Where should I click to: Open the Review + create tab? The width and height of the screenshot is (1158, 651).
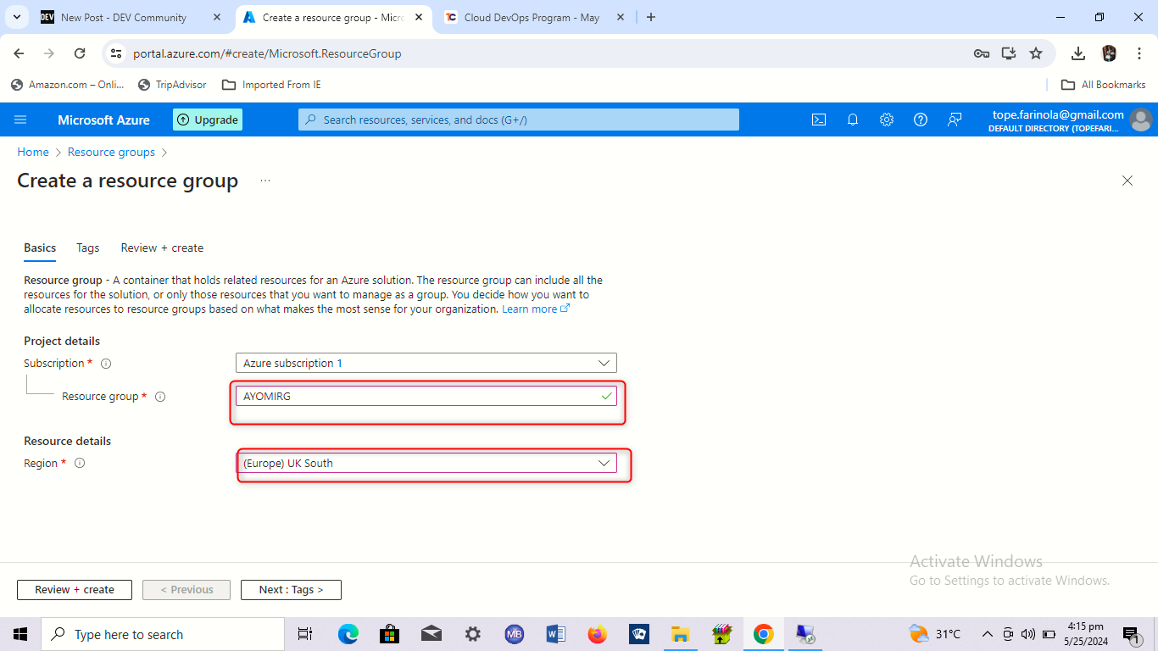162,248
